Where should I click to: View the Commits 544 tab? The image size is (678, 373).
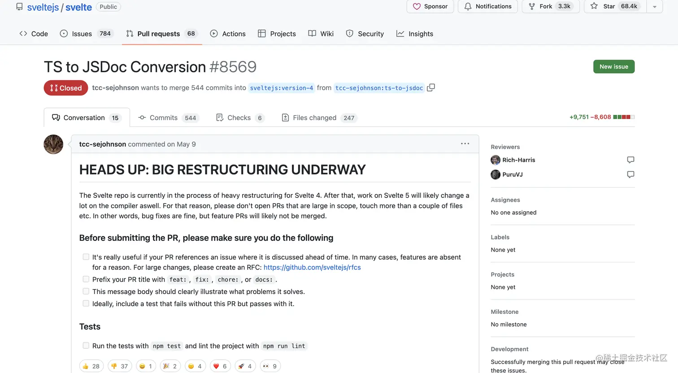(168, 117)
